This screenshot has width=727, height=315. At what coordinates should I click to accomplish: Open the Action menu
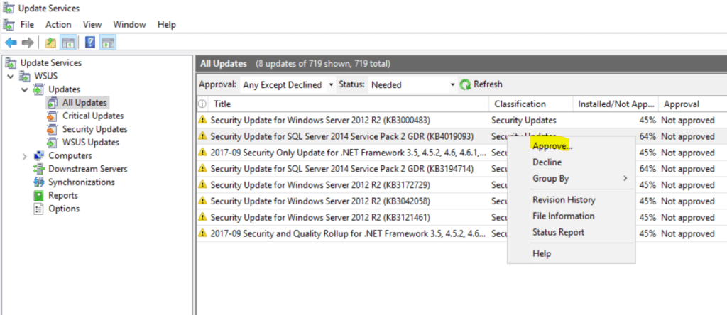pyautogui.click(x=58, y=24)
